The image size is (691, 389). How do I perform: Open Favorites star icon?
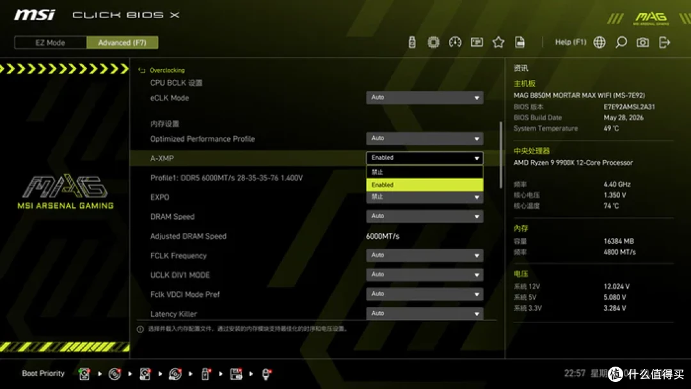(498, 42)
